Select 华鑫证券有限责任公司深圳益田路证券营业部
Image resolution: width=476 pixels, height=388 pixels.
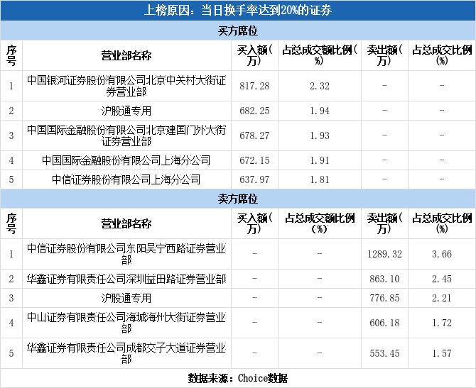(126, 279)
